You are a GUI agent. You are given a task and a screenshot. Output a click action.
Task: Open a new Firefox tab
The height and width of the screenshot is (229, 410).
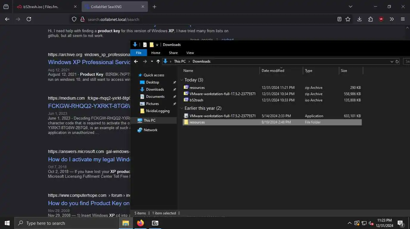pos(154,7)
